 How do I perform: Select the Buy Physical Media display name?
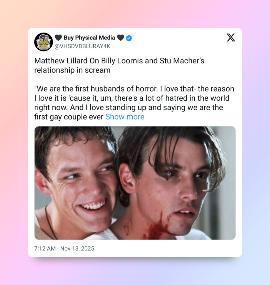click(x=89, y=38)
